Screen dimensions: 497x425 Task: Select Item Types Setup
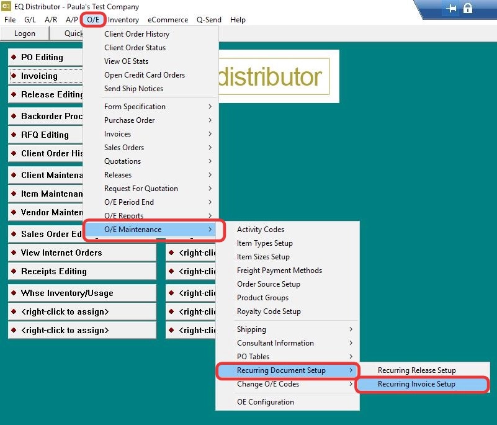(287, 243)
